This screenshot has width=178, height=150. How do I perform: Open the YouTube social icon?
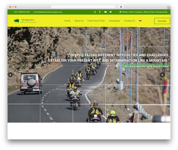pyautogui.click(x=105, y=12)
